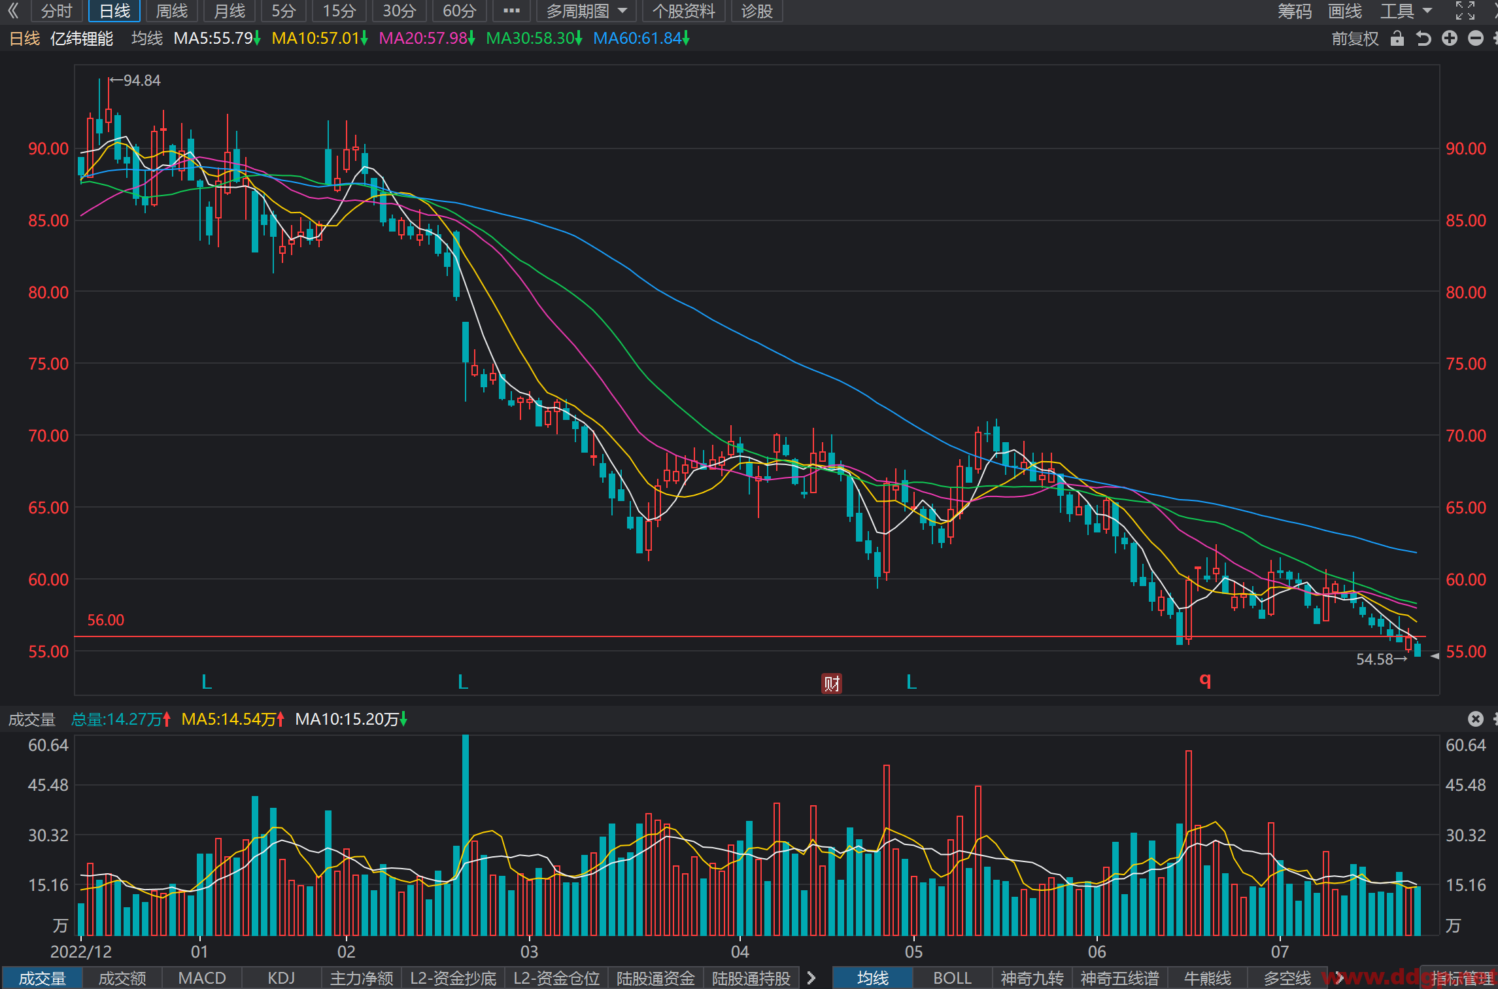This screenshot has height=989, width=1498.
Task: Expand more indicator tabs arrow after 陆股通持股
Action: click(x=811, y=978)
